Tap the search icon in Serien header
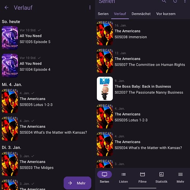Viewport: 190px width, 190px height. (164, 1)
